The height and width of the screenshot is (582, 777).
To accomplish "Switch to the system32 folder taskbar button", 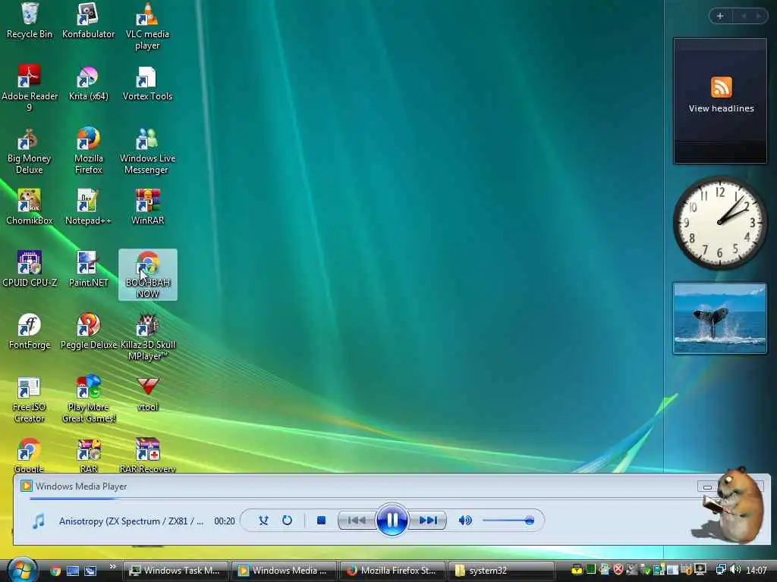I will click(501, 571).
